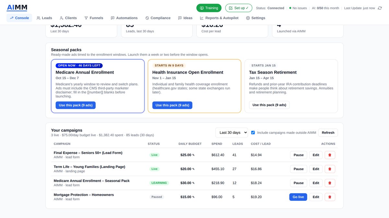Open Reports & Autopilot tab
Viewport: 389px width, 218px height.
click(x=219, y=18)
